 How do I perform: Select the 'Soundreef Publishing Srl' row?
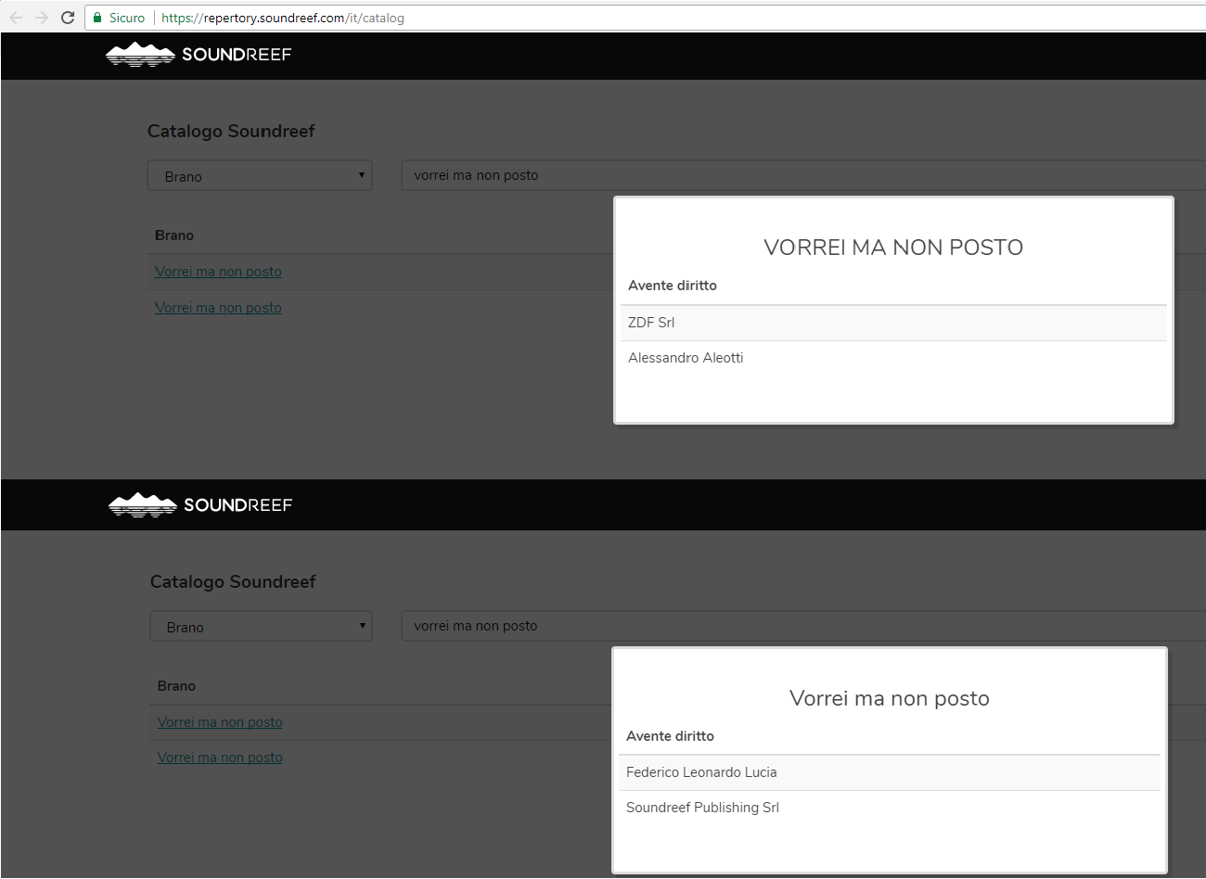point(890,808)
